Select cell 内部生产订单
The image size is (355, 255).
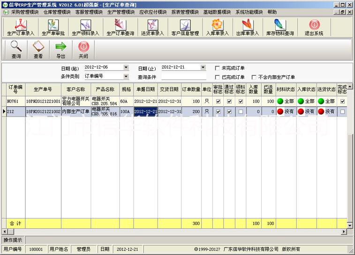[76, 111]
